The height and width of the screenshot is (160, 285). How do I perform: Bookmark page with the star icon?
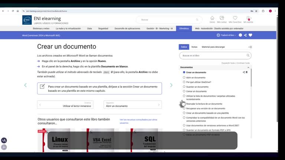click(256, 11)
